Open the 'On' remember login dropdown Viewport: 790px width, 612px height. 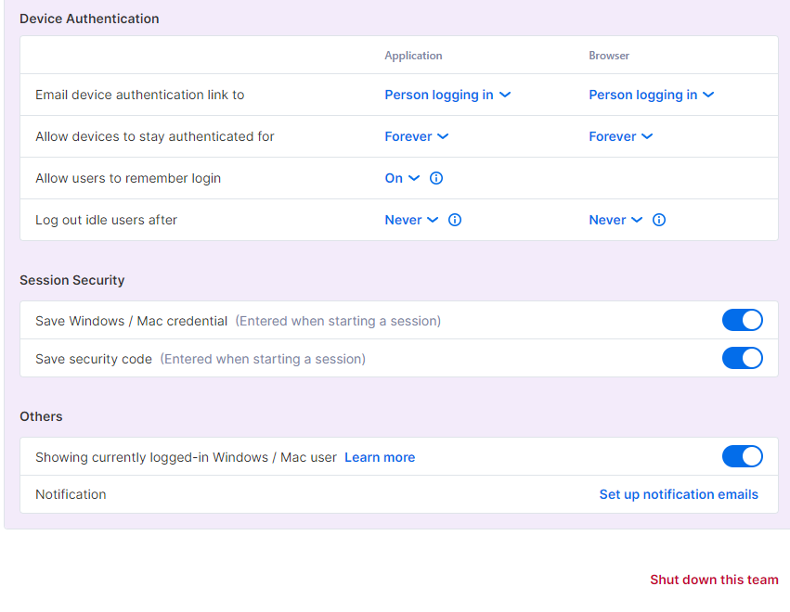(x=402, y=178)
